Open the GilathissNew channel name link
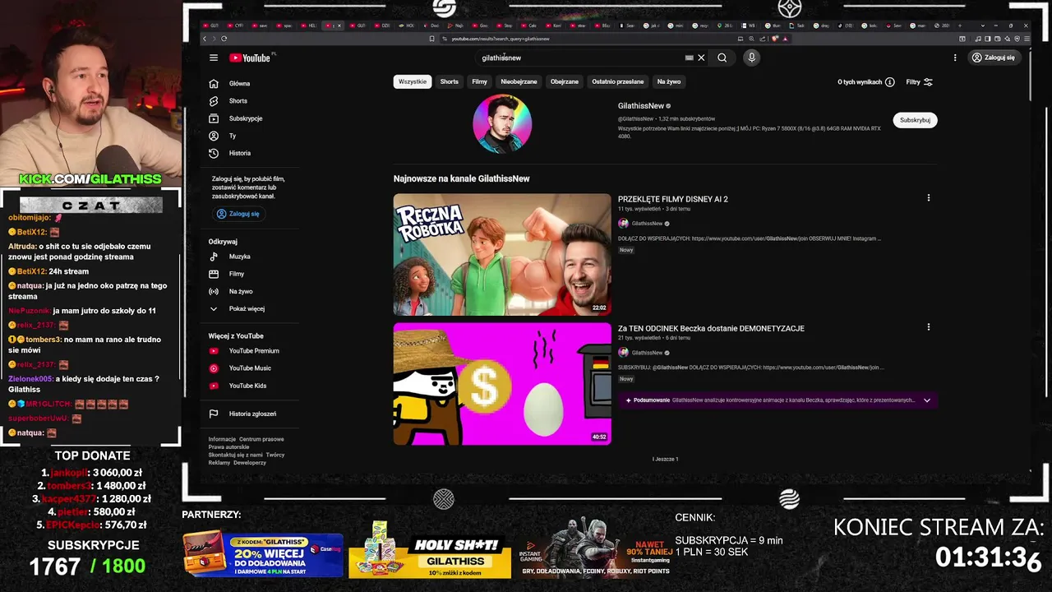Viewport: 1052px width, 592px height. [x=641, y=106]
